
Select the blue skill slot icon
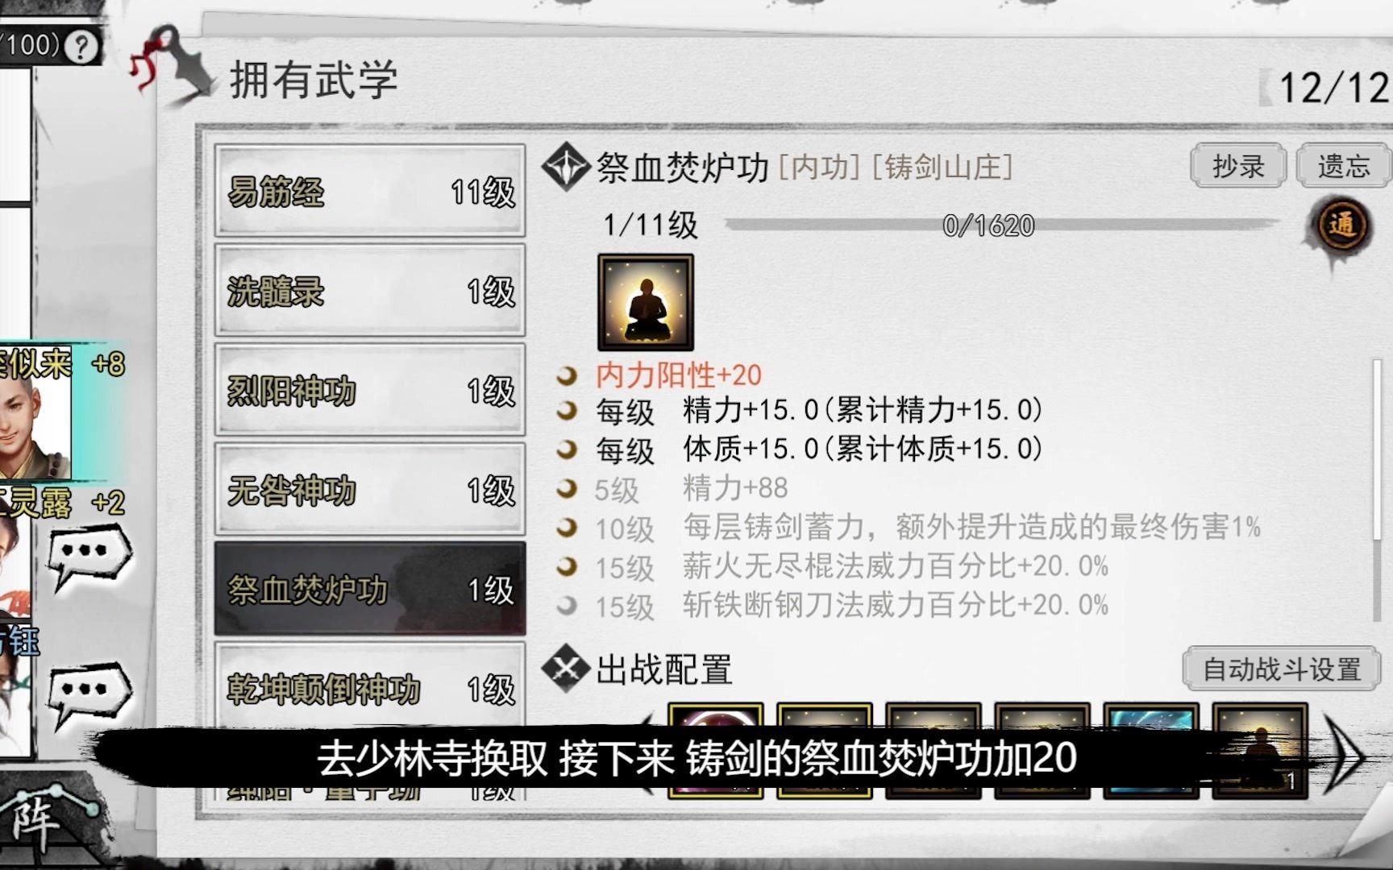tap(1150, 750)
